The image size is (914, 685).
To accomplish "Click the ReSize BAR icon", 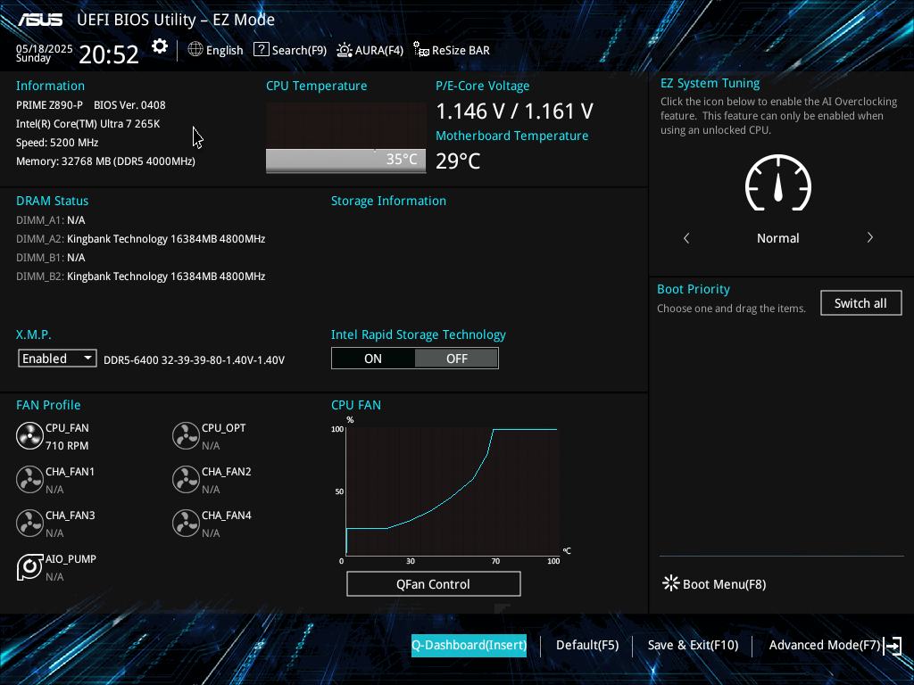I will coord(421,50).
